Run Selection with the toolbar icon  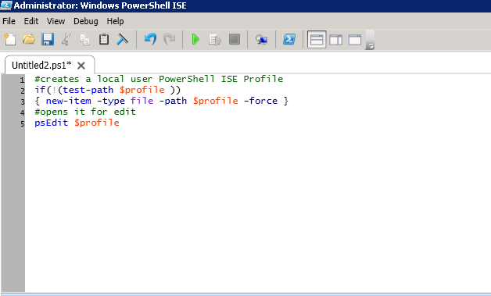pos(215,39)
